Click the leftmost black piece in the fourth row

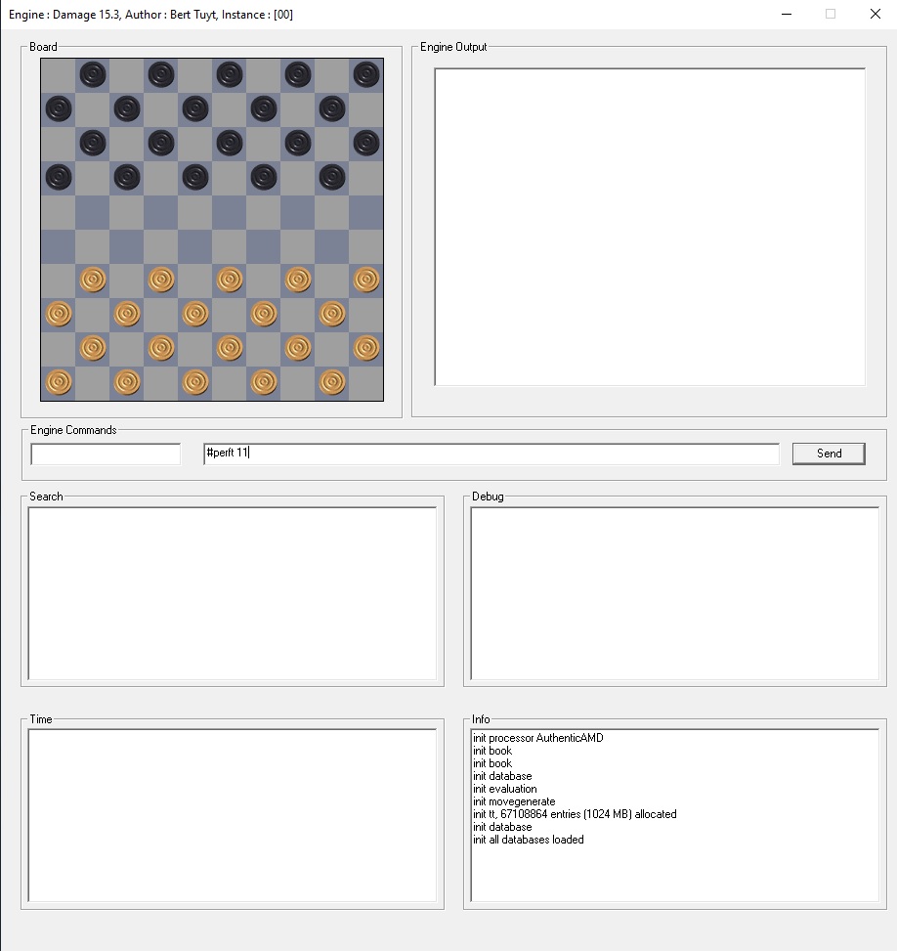tap(59, 177)
